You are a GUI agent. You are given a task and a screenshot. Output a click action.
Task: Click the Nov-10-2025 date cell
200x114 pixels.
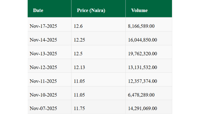click(x=43, y=95)
